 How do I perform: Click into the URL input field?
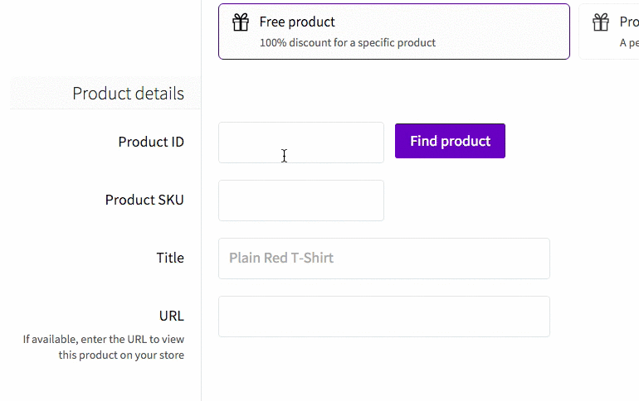[384, 316]
